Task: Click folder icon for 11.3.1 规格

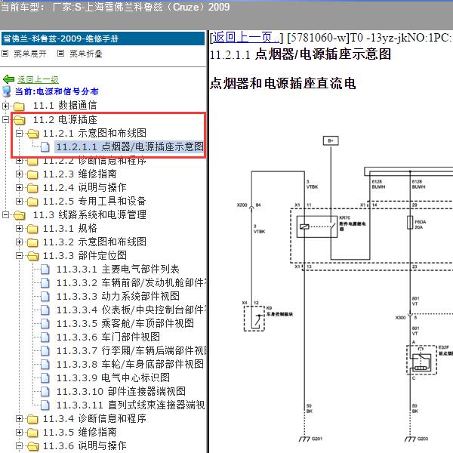Action: click(x=32, y=229)
